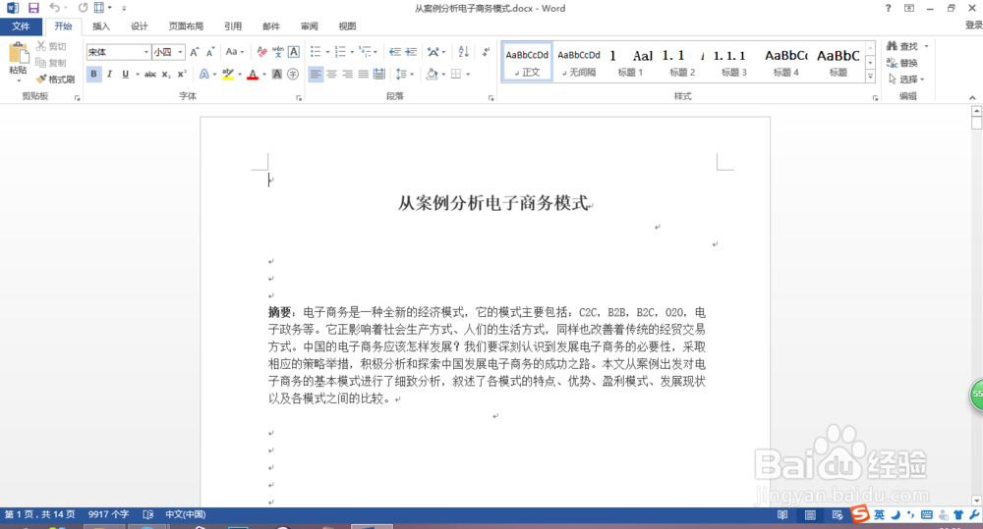Clear all formatting with eraser icon
The image size is (983, 529).
(x=262, y=52)
